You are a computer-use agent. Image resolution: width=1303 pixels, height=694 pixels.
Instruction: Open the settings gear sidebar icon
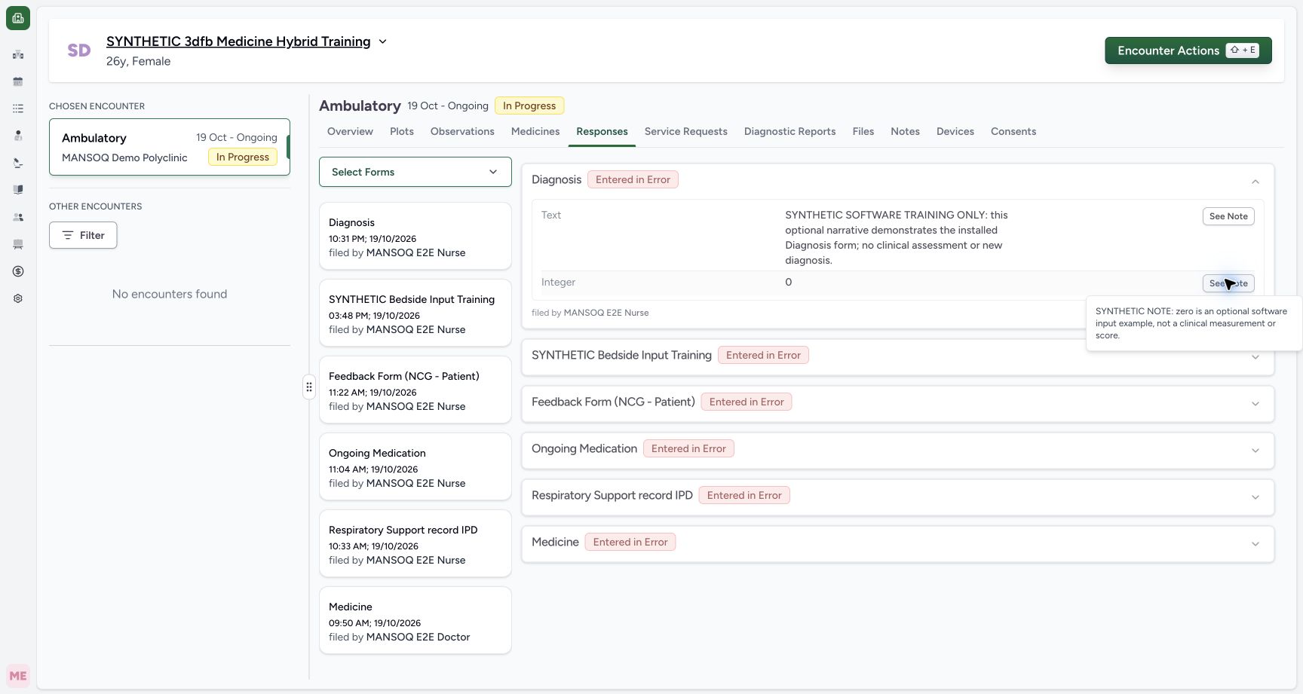coord(18,298)
